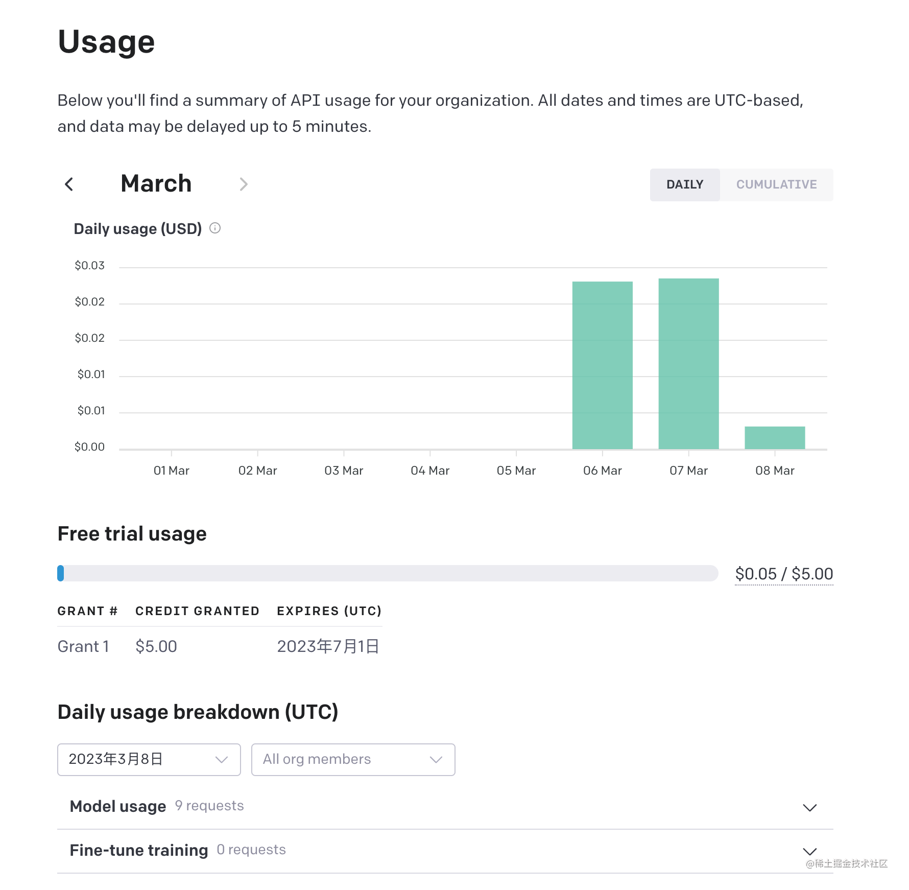Click the Grant 1 row label
Image resolution: width=909 pixels, height=890 pixels.
click(83, 646)
